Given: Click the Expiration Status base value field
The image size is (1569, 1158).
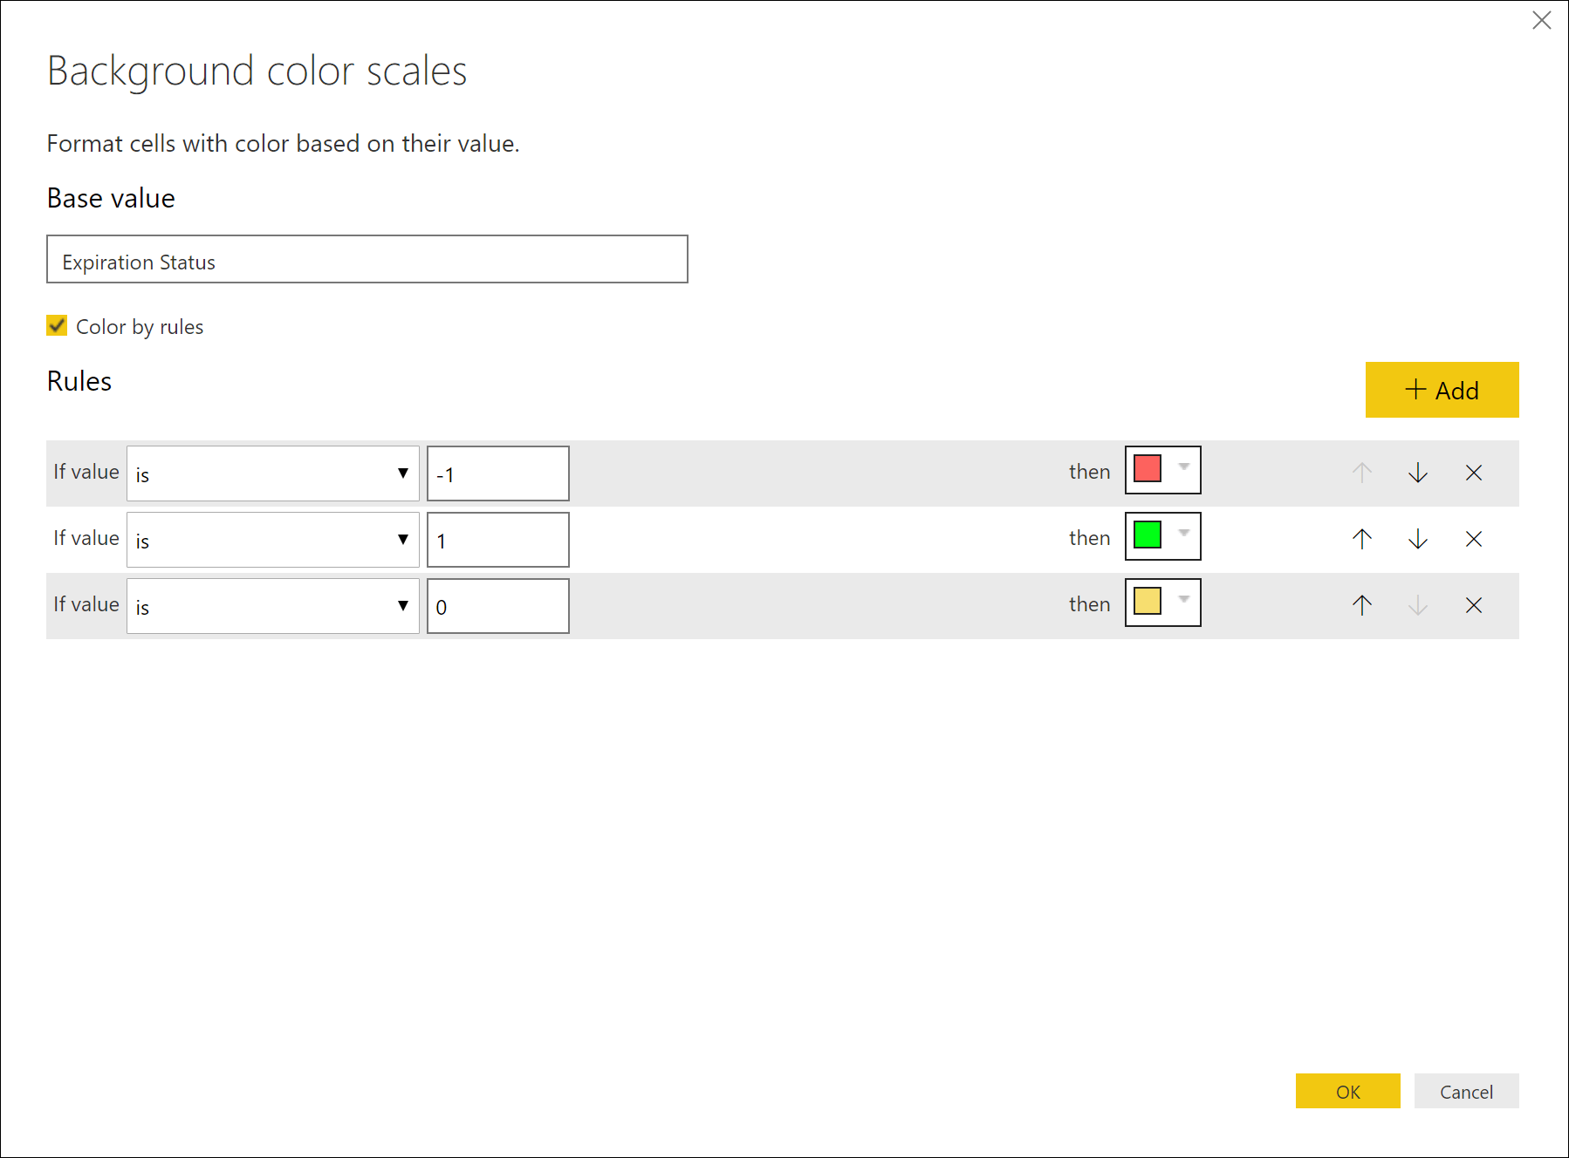Looking at the screenshot, I should coord(367,259).
